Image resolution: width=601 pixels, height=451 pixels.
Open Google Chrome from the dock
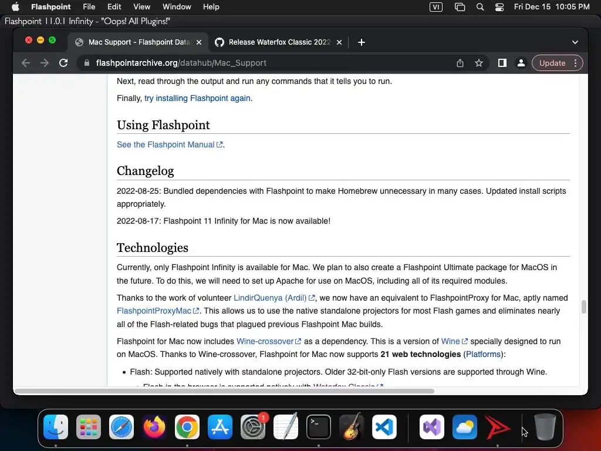coord(187,427)
